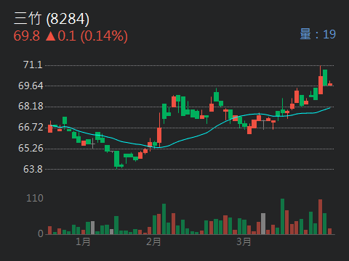The height and width of the screenshot is (261, 349).
Task: Click the 71.1 price axis label
Action: [x=33, y=65]
